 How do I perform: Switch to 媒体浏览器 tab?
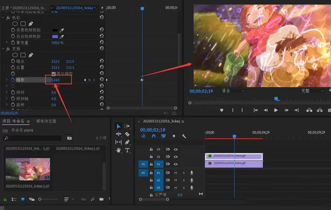tap(46, 121)
